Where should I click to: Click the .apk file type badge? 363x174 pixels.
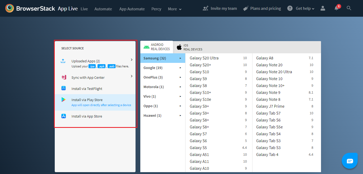coord(102,66)
